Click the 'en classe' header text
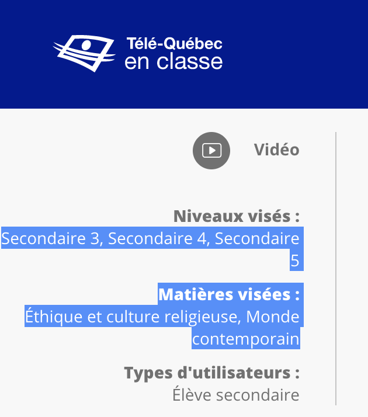 tap(173, 62)
